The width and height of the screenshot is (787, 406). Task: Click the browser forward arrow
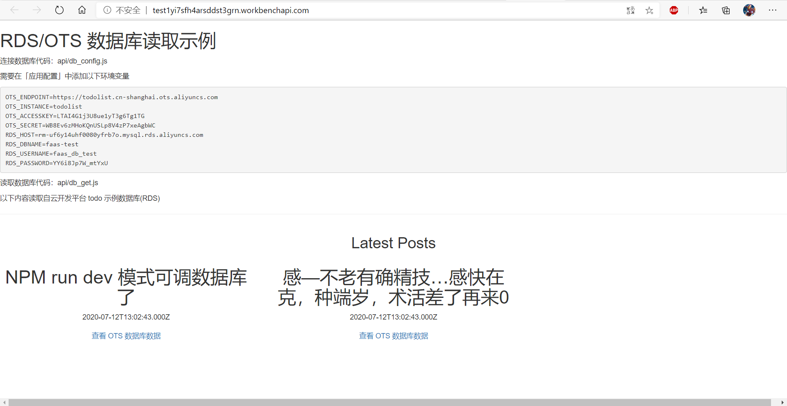pyautogui.click(x=37, y=10)
